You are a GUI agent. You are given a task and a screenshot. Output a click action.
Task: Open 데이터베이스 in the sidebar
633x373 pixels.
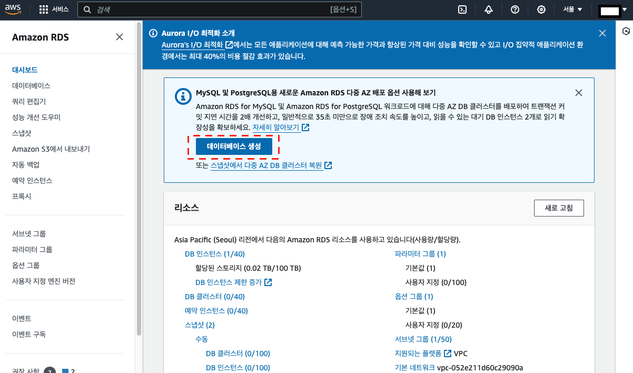31,85
